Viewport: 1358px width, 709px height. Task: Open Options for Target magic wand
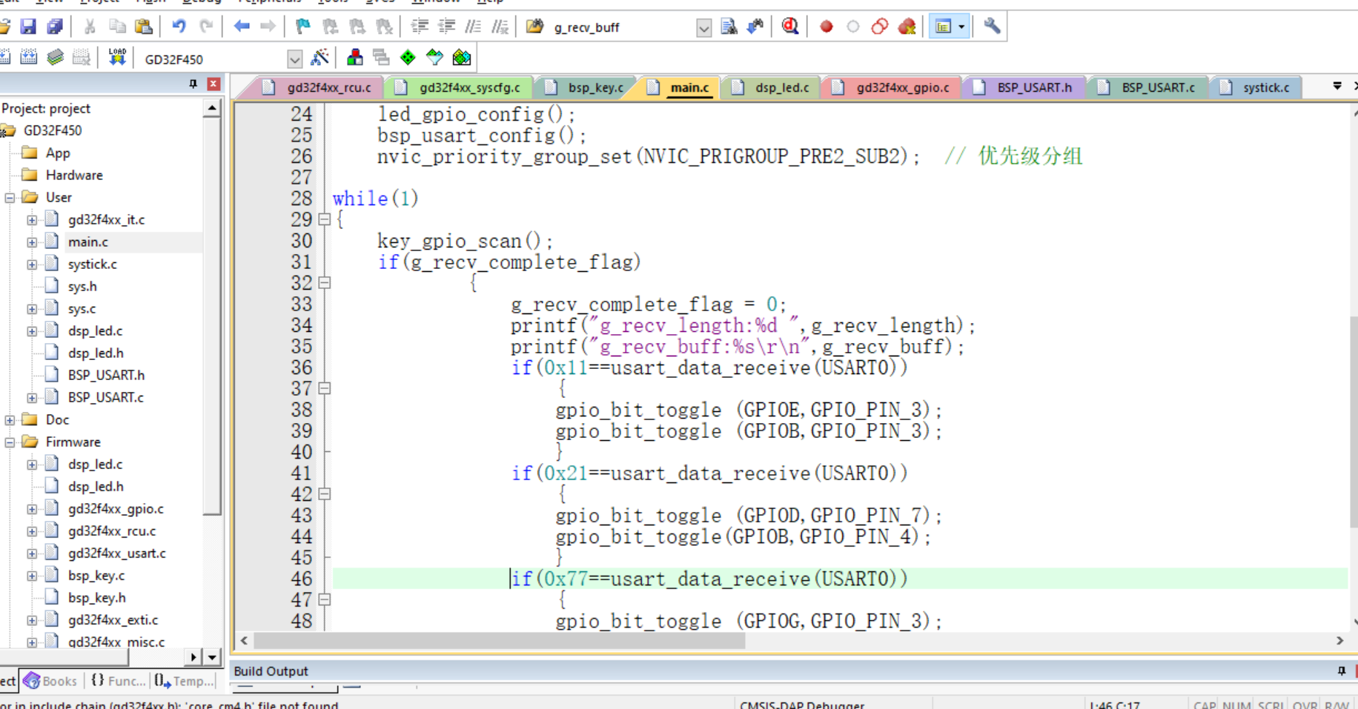[x=320, y=58]
